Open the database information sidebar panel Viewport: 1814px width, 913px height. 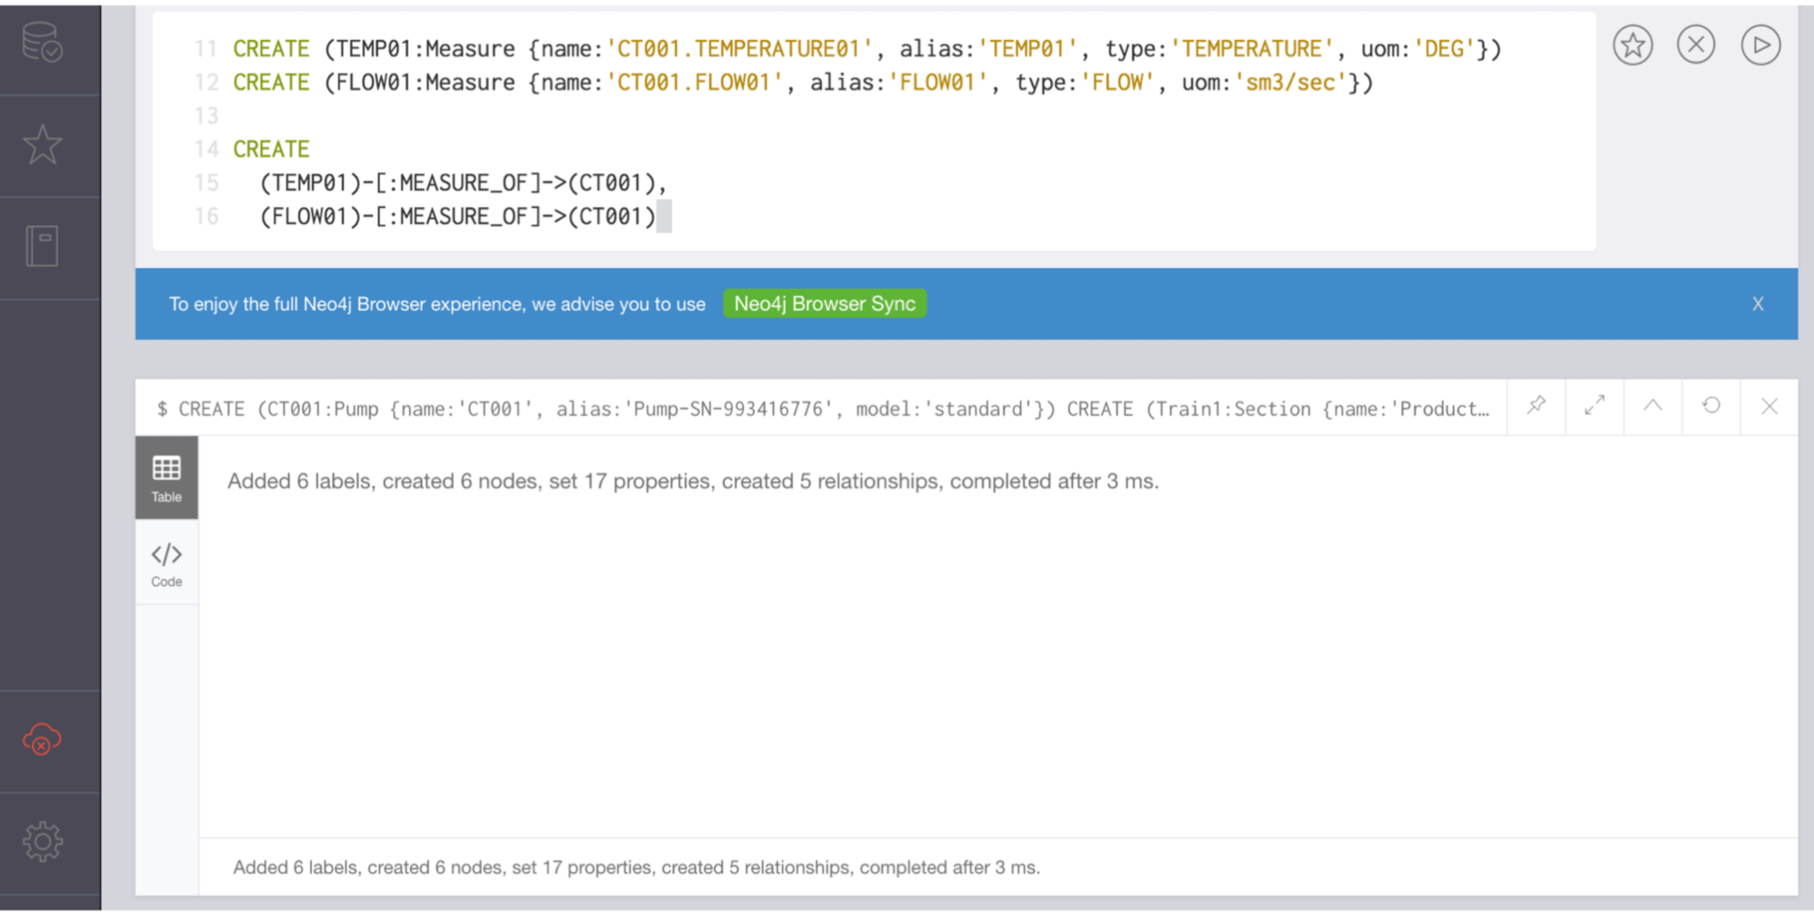point(42,43)
